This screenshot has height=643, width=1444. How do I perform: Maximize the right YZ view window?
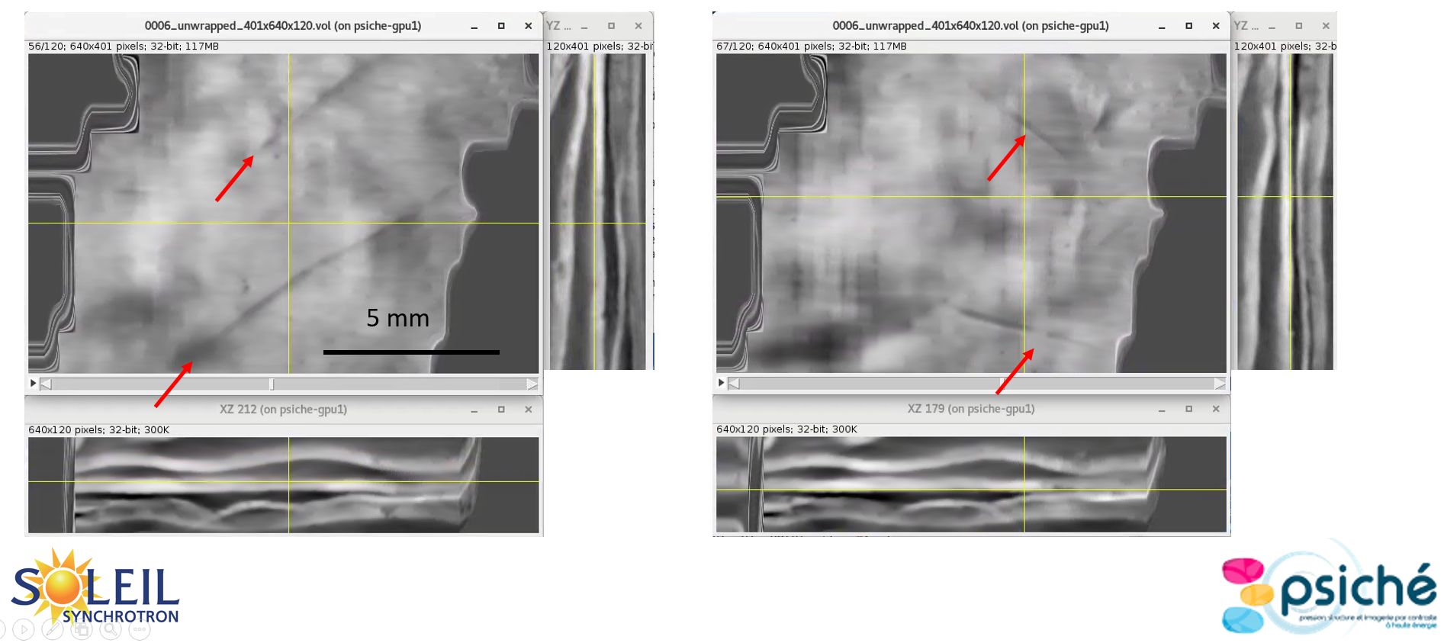click(1298, 26)
